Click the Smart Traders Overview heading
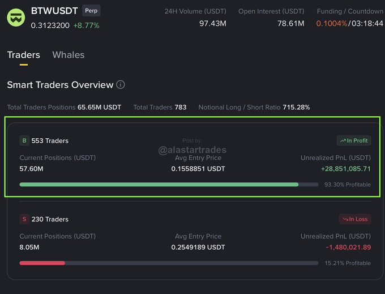 pyautogui.click(x=60, y=85)
